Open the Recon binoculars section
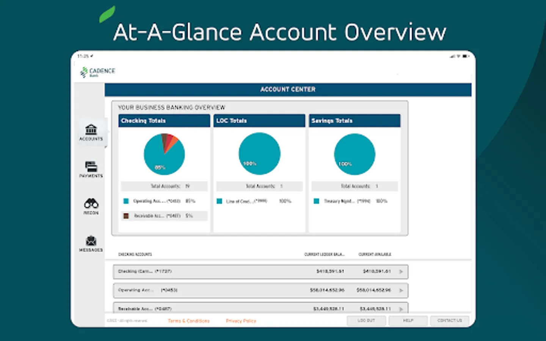546x341 pixels. [91, 206]
